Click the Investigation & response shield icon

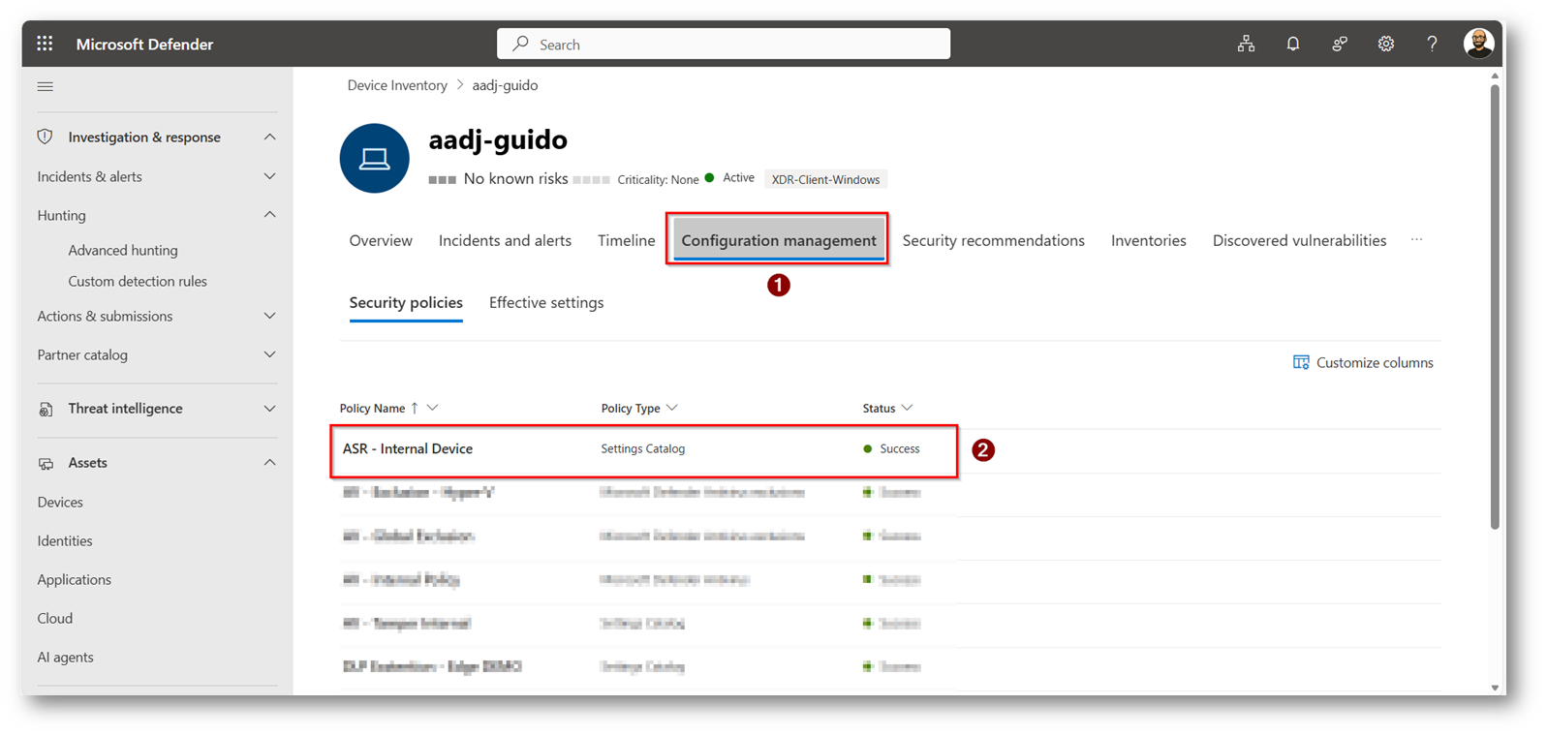point(45,137)
